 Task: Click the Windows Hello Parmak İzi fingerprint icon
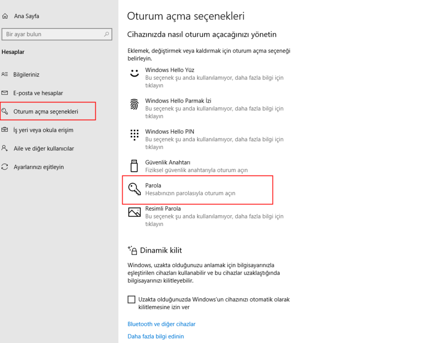coord(134,104)
